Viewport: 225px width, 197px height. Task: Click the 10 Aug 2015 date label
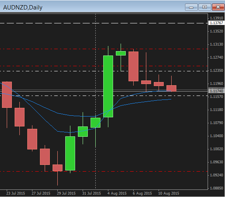tap(168, 193)
